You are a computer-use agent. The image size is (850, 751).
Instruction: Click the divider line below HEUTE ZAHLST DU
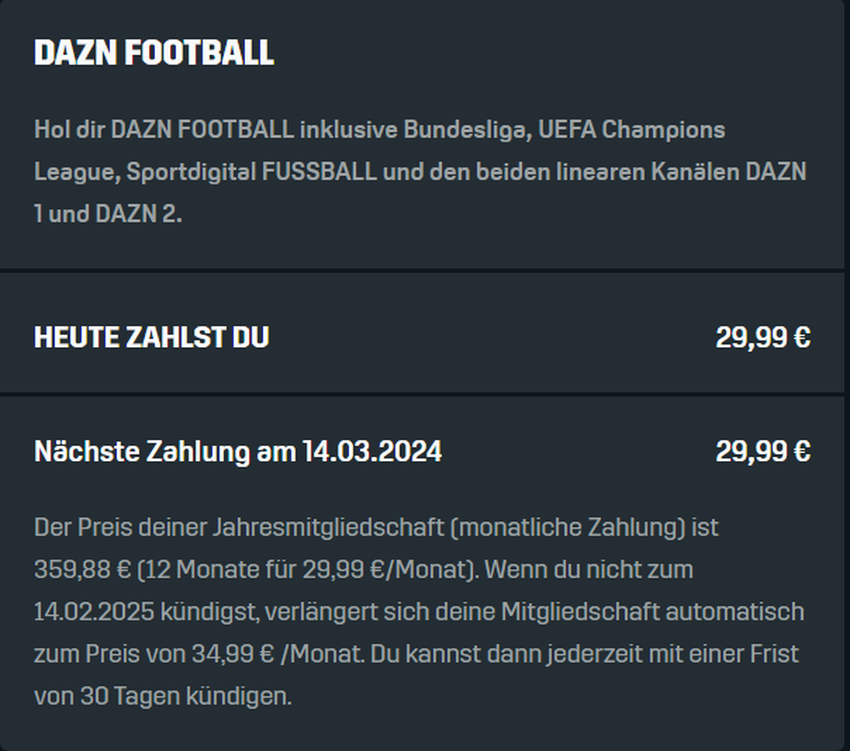[x=422, y=394]
